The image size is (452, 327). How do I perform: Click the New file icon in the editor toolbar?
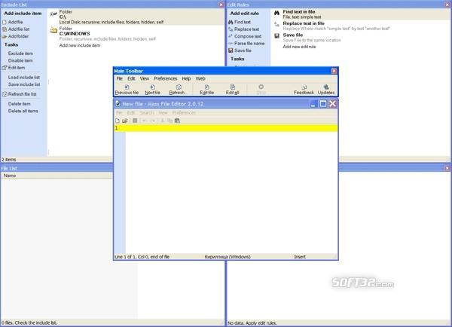[118, 121]
